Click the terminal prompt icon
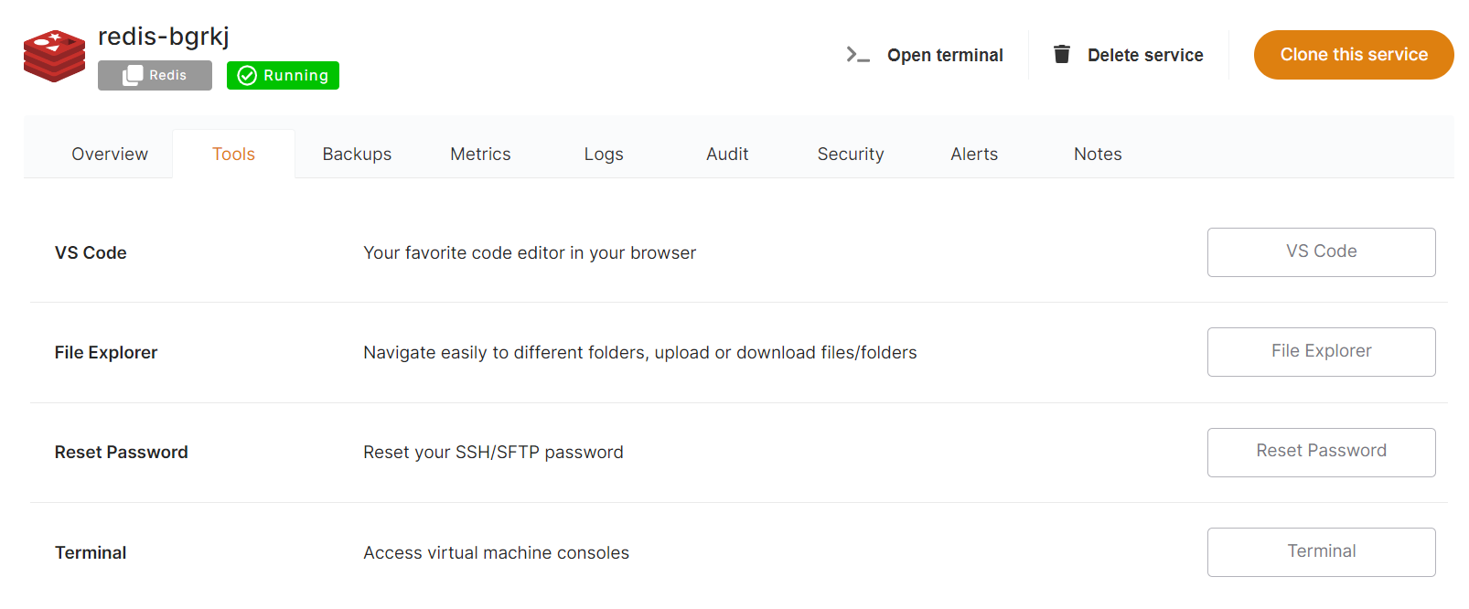The image size is (1469, 609). [857, 55]
